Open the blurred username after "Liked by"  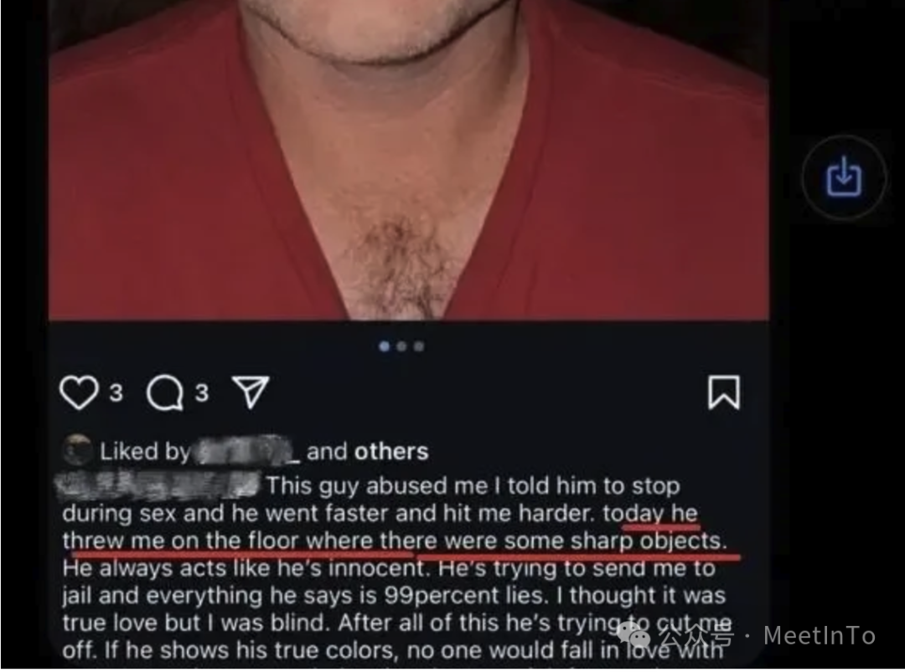click(247, 451)
